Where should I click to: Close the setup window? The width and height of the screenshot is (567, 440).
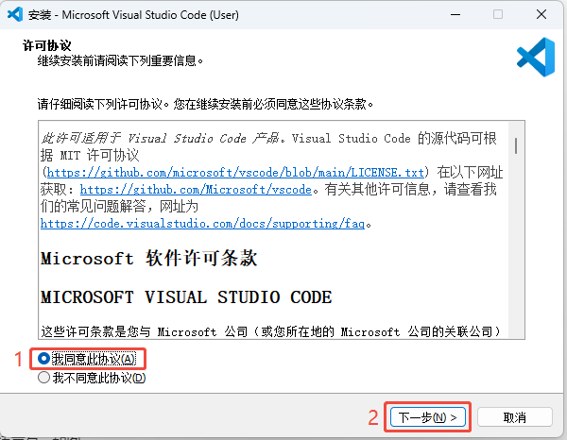[541, 16]
